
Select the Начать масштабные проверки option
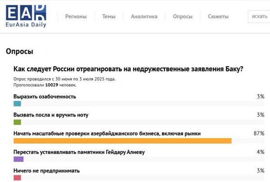107,133
